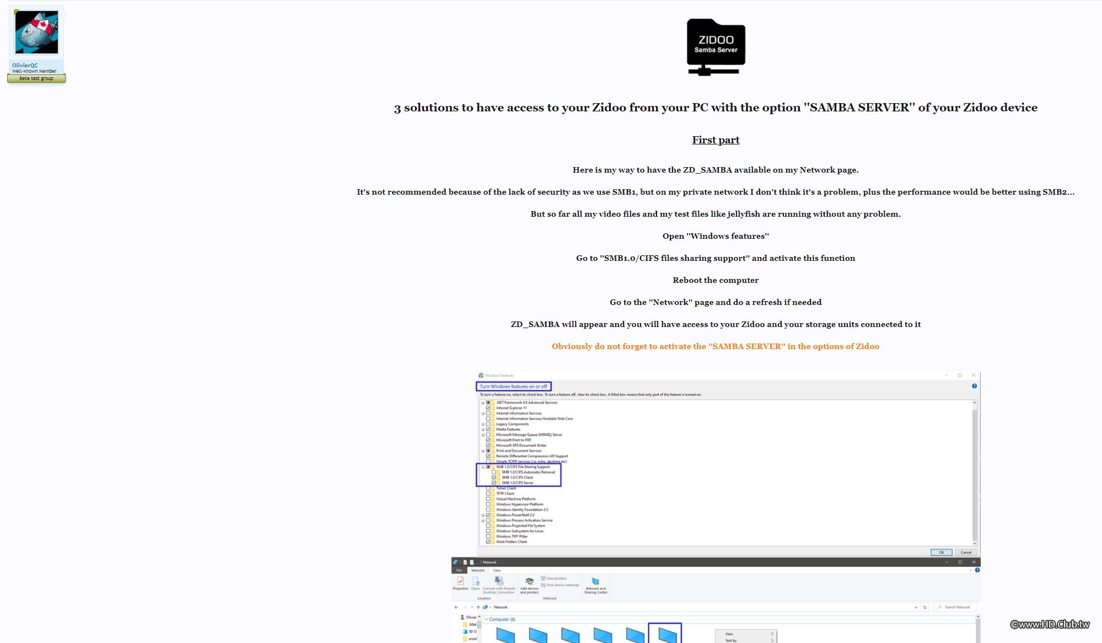Collapse the SMB 1.0/CIFS File Sharing Support node
The width and height of the screenshot is (1102, 643).
click(x=483, y=467)
